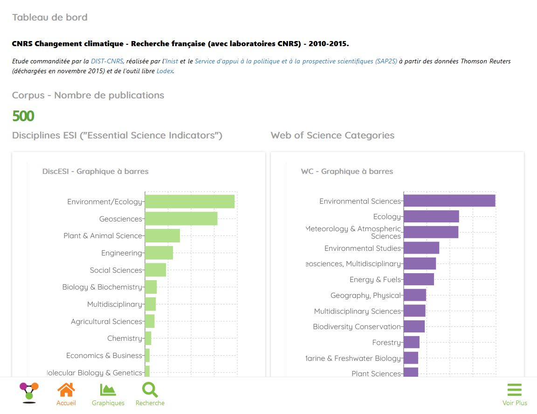The image size is (537, 414).
Task: Select the Biodiversity Conservation bar
Action: [x=414, y=326]
